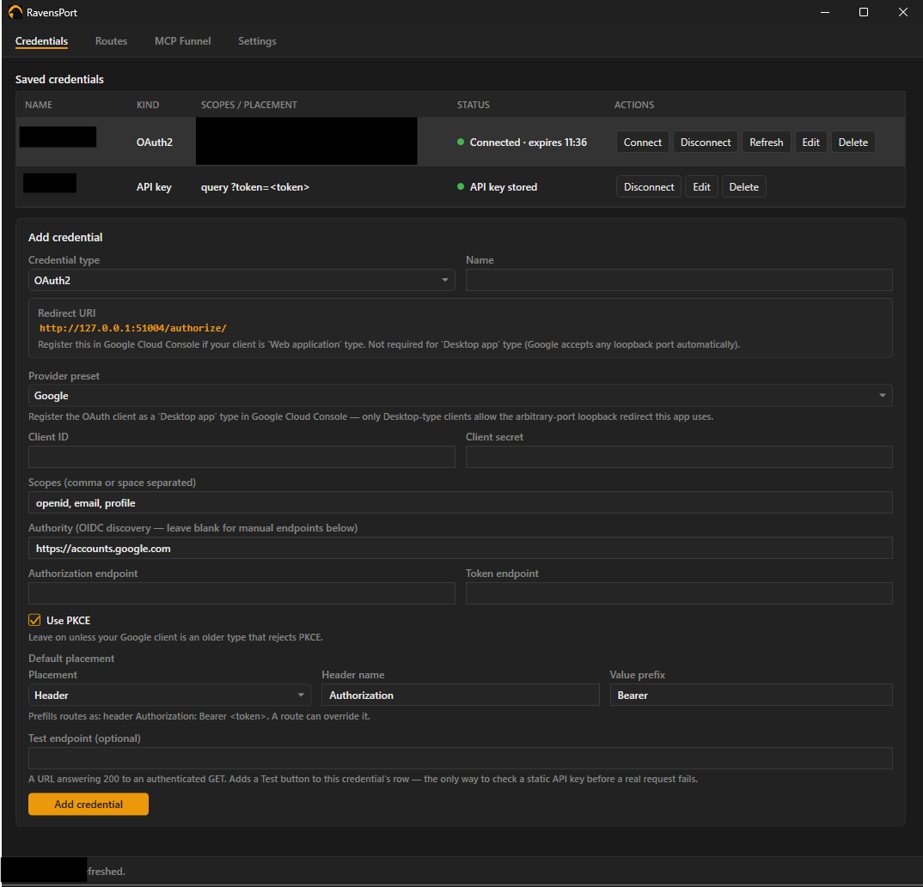The image size is (923, 887).
Task: Click the Scopes field with openid, email, profile
Action: [x=461, y=503]
